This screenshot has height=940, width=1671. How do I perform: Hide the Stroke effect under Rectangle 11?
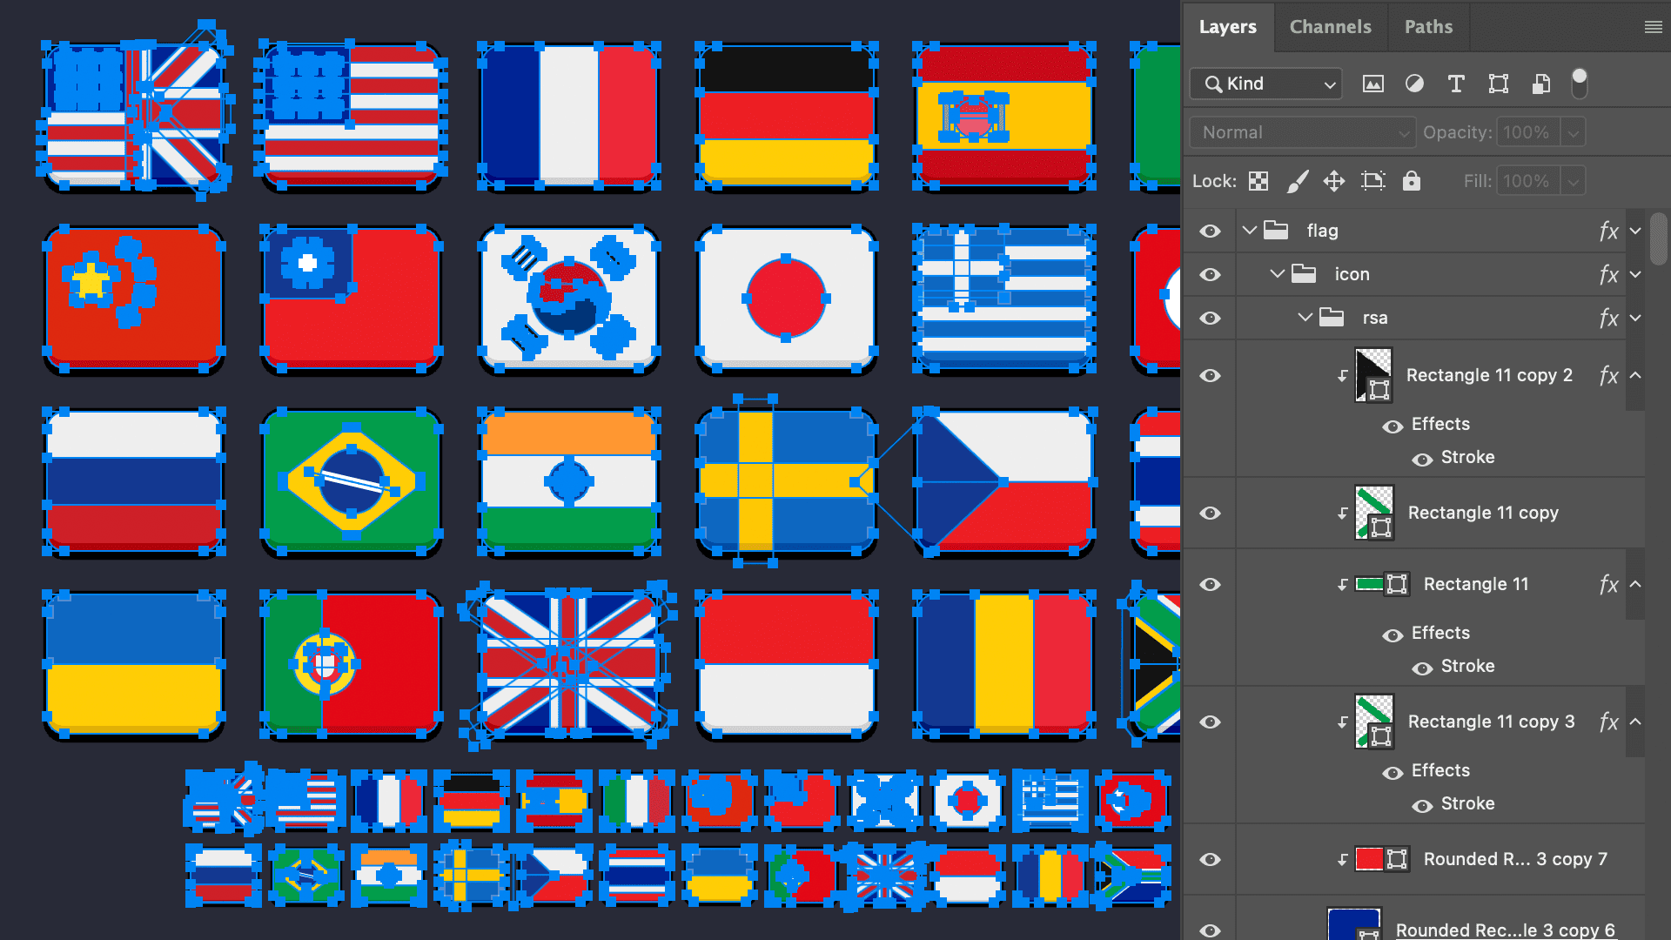[1422, 668]
